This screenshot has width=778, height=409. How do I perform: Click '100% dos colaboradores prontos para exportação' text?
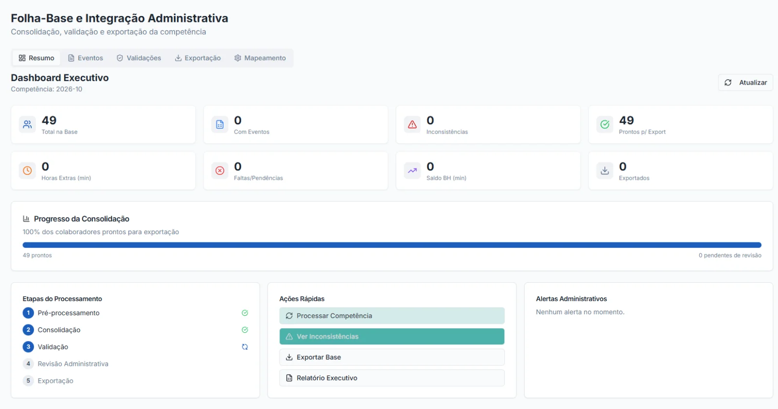pos(101,232)
